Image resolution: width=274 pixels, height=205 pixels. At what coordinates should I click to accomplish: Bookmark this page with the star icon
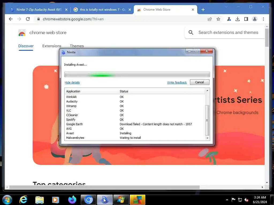[218, 19]
